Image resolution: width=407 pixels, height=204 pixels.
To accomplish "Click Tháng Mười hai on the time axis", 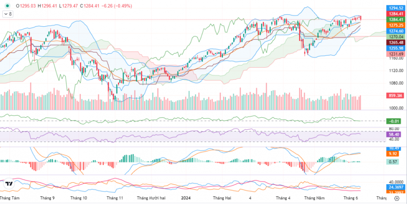I will tap(151, 198).
